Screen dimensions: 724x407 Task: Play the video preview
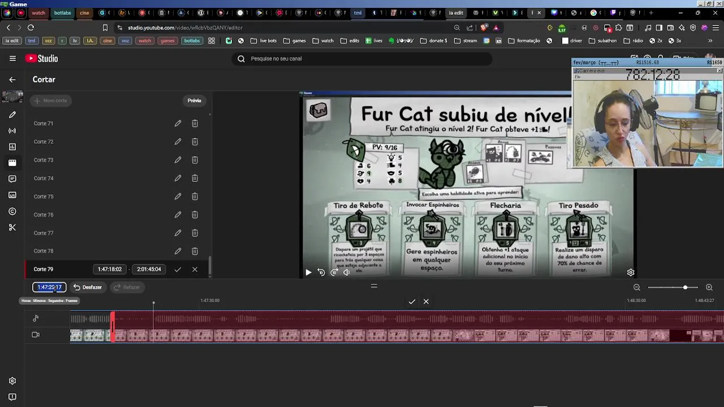[308, 272]
